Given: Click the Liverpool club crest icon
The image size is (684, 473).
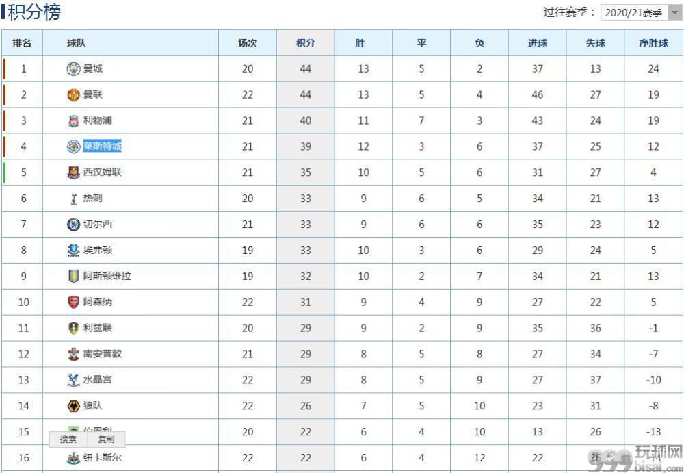Looking at the screenshot, I should (x=73, y=120).
